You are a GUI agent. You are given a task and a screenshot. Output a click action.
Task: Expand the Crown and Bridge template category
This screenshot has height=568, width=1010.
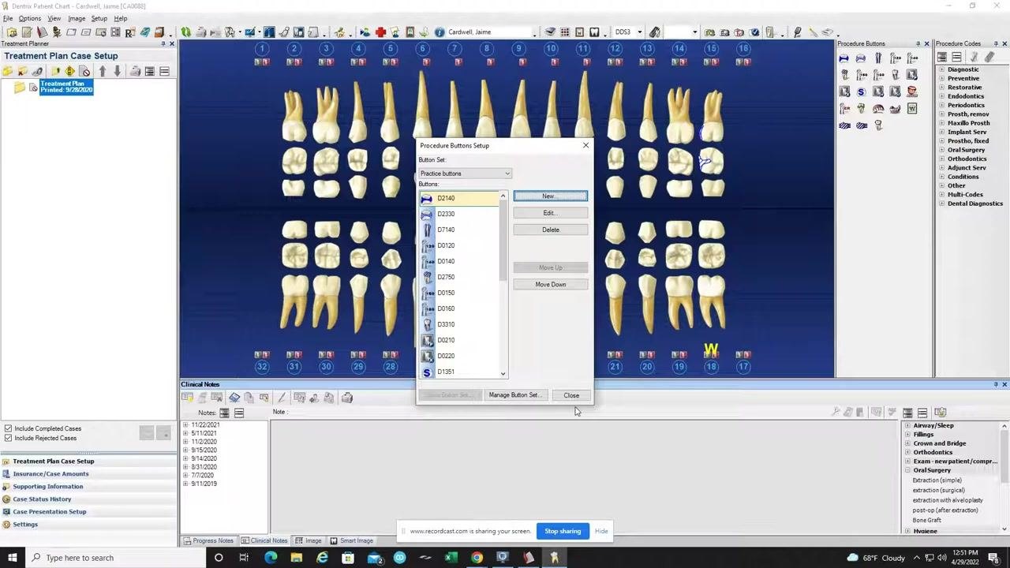coord(907,443)
